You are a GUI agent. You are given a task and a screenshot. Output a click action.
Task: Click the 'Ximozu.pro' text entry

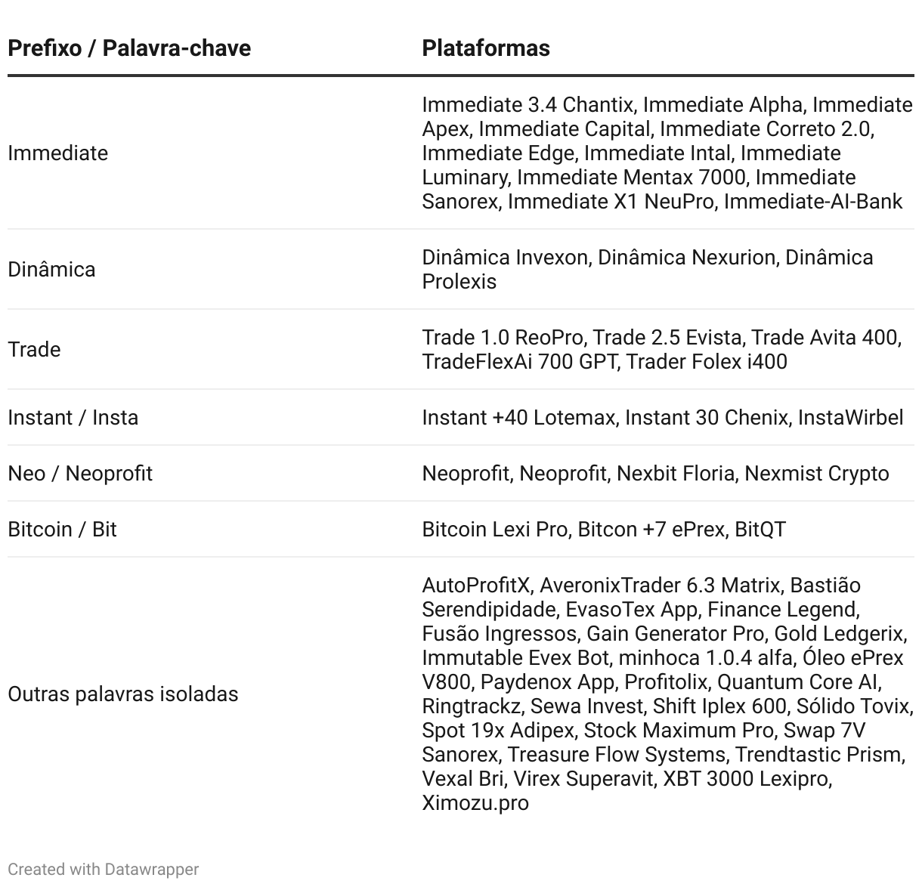click(x=475, y=803)
